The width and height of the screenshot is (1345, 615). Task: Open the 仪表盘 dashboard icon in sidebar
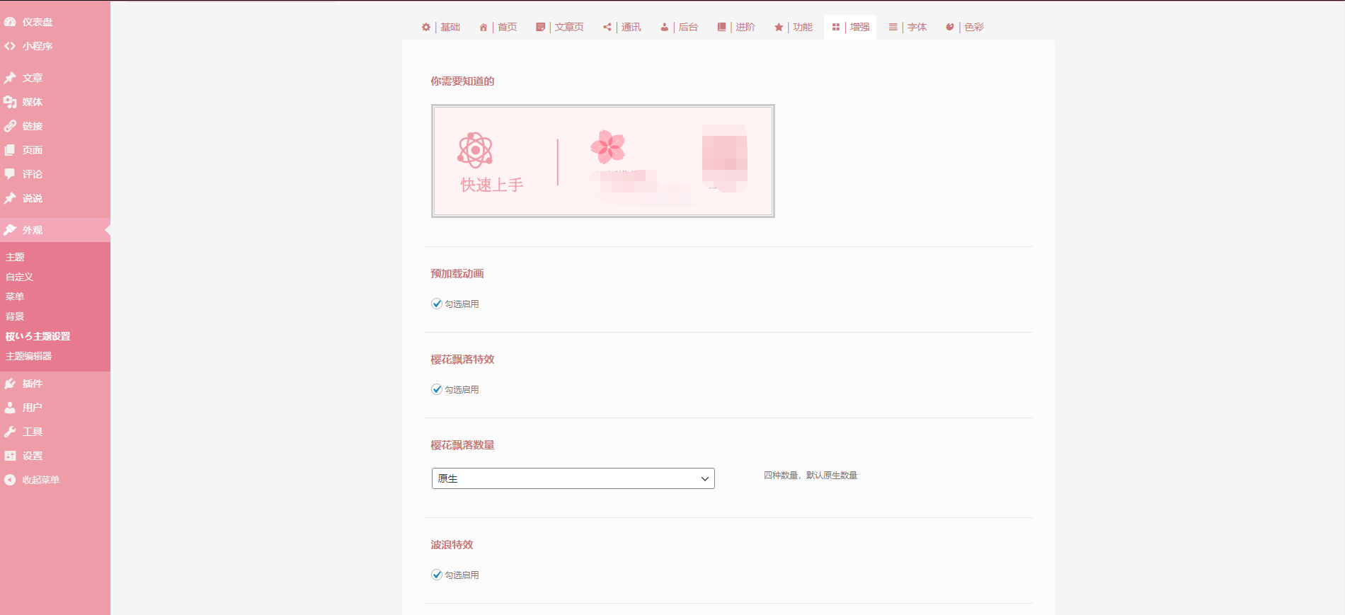point(10,22)
